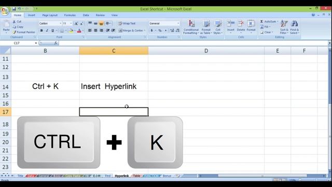Apply accounting dollar format

coord(151,31)
